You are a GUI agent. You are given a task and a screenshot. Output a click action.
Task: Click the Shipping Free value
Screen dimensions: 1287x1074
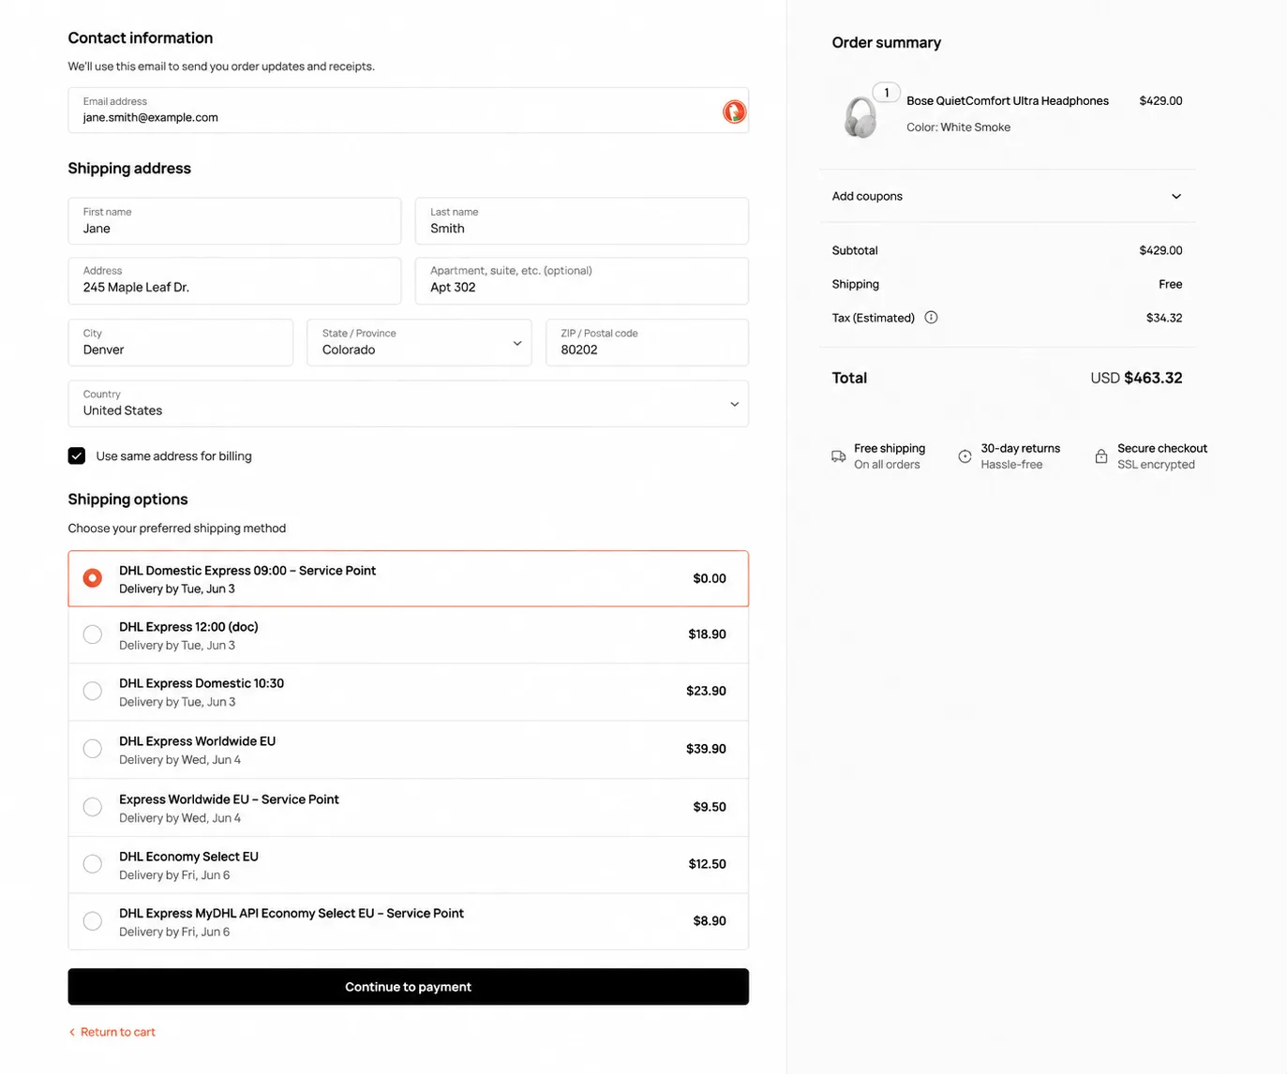[1171, 284]
